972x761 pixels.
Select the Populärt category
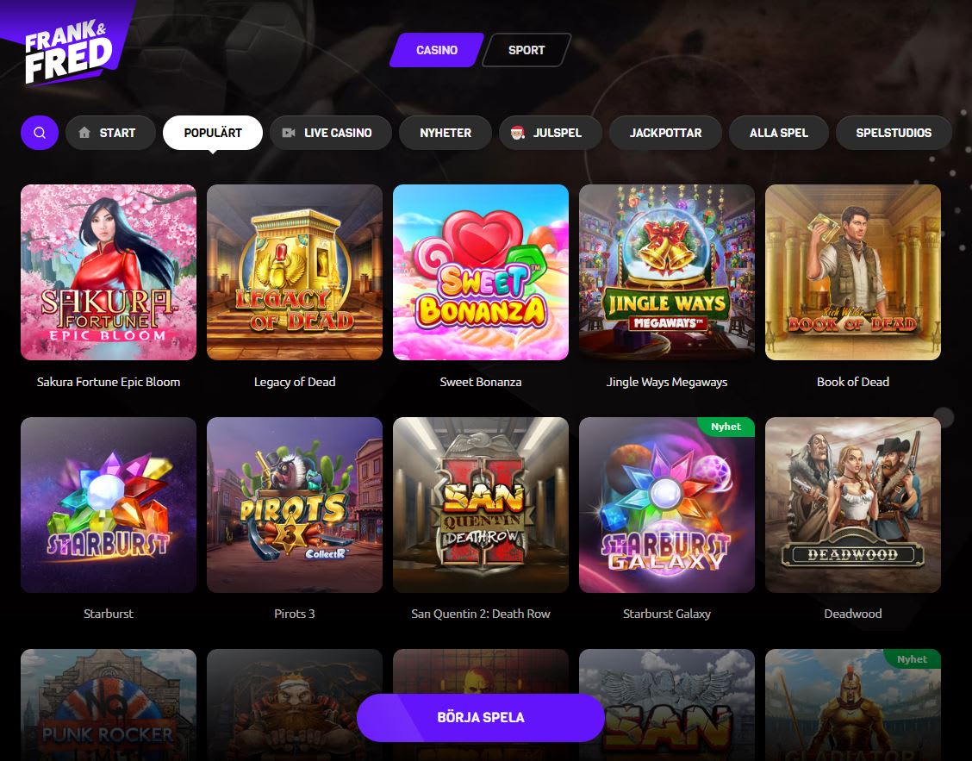tap(213, 133)
